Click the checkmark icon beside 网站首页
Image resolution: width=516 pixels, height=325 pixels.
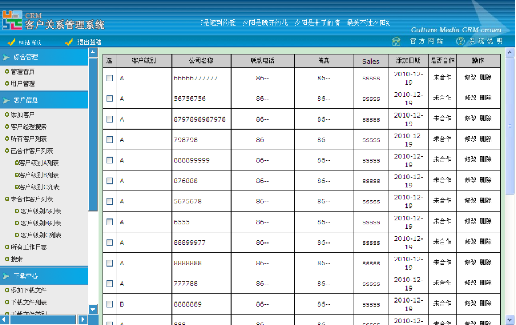pos(11,42)
